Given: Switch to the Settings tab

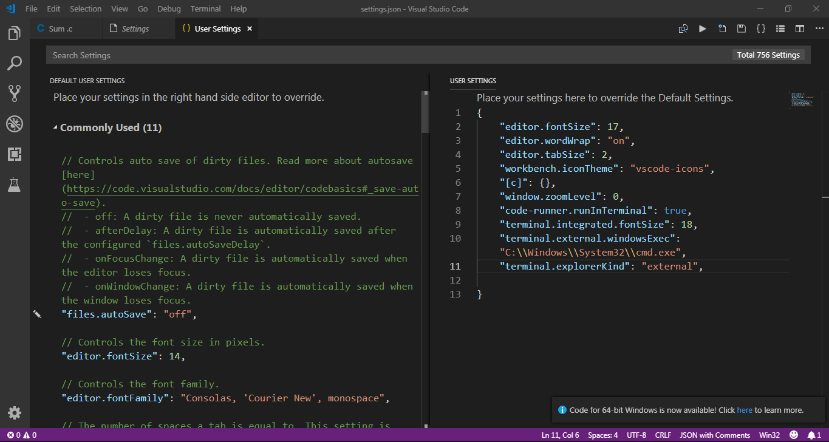Looking at the screenshot, I should [x=139, y=29].
